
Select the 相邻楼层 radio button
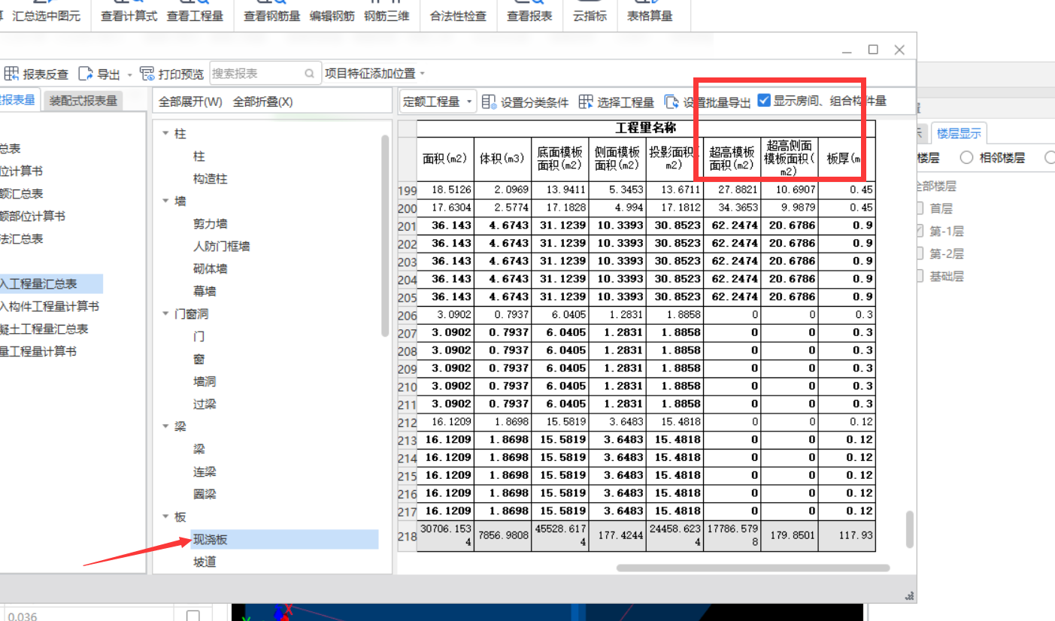pos(966,158)
